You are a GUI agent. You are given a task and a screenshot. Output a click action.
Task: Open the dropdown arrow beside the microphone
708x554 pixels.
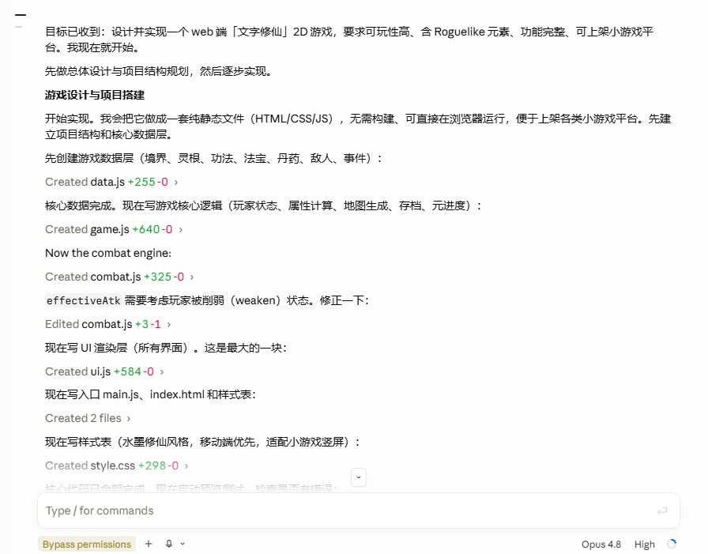183,544
